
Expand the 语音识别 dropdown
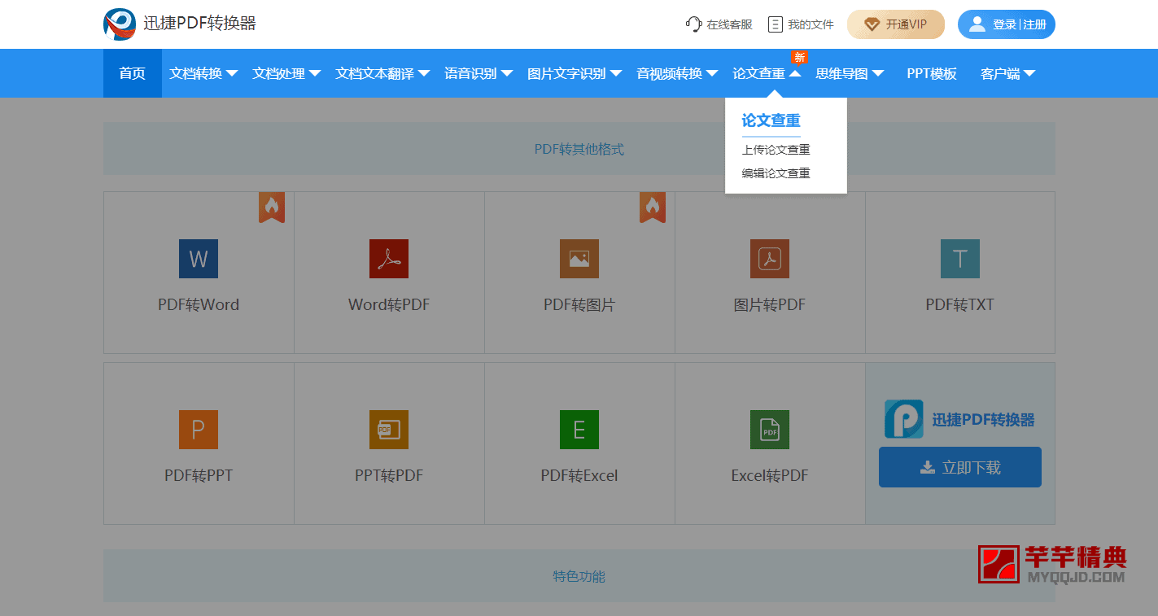[x=478, y=73]
